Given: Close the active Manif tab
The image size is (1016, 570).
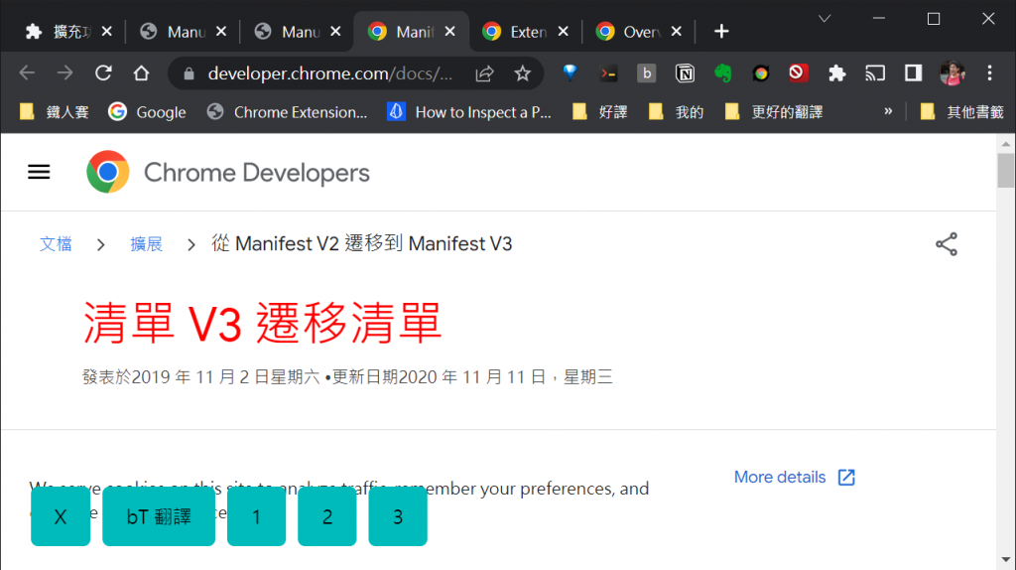Looking at the screenshot, I should click(x=449, y=31).
